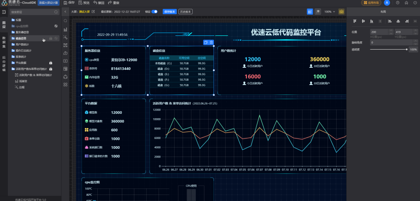Expand the 服务器信息 layer folder
Viewport: 420px width, 201px height.
pos(13,32)
